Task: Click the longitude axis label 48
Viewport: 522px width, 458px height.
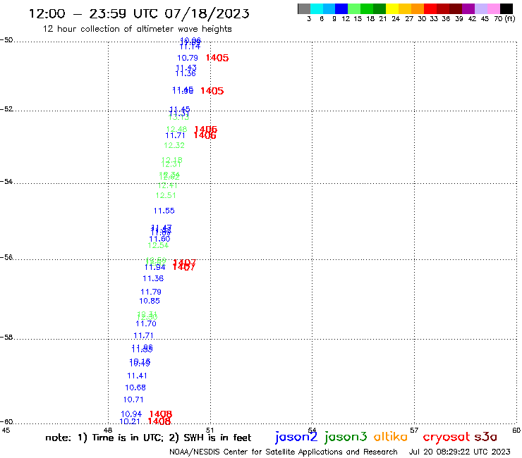Action: (x=108, y=431)
